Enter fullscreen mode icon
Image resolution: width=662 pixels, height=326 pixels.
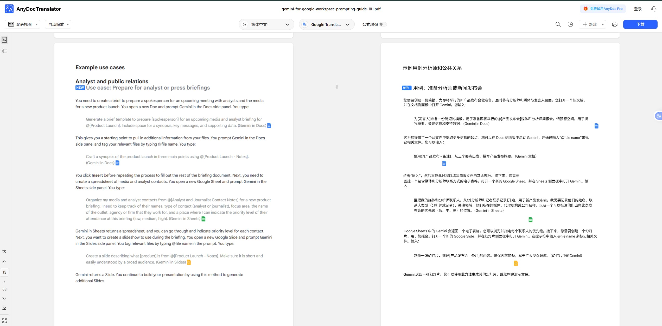pos(4,321)
